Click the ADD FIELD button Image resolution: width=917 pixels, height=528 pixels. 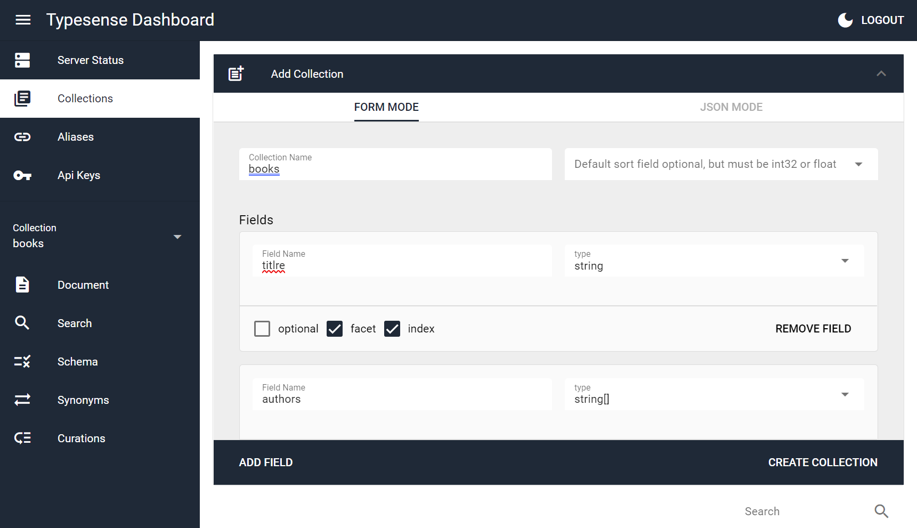tap(266, 462)
